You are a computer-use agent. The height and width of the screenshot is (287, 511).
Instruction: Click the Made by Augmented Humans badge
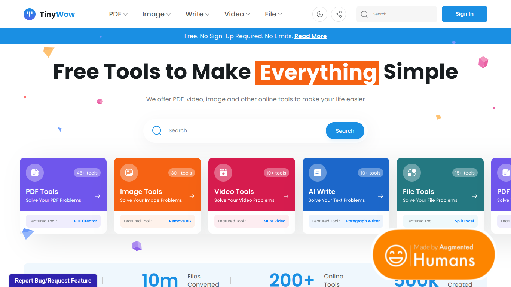[434, 254]
